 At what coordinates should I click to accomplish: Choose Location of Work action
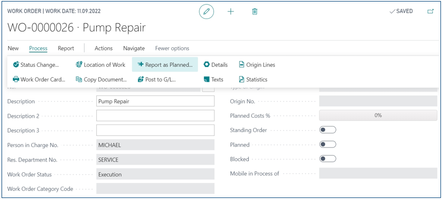(100, 65)
